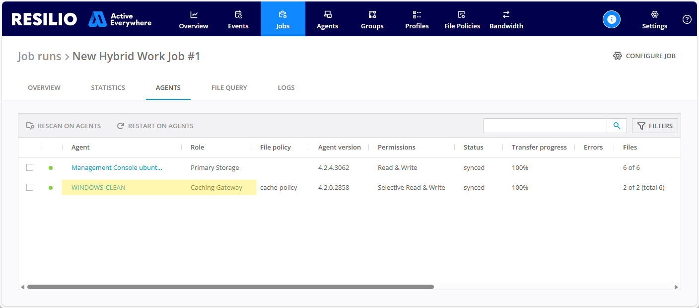699x308 pixels.
Task: Select the Management Console agent checkbox
Action: coord(30,167)
